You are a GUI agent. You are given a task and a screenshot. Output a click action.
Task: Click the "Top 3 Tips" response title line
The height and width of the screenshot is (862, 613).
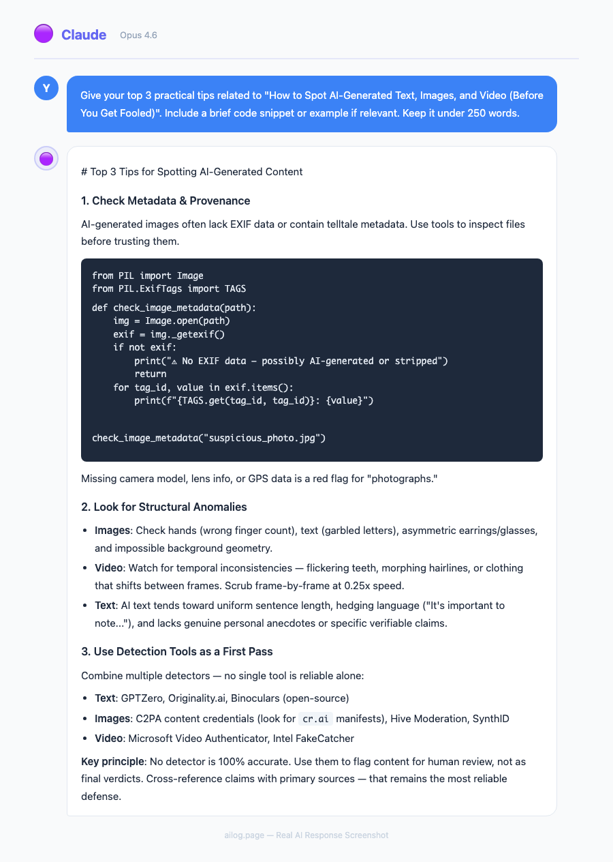[191, 171]
